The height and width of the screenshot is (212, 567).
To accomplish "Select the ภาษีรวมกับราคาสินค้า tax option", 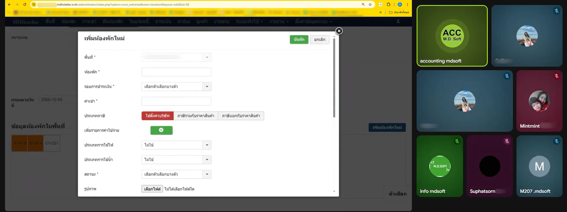I will [196, 116].
